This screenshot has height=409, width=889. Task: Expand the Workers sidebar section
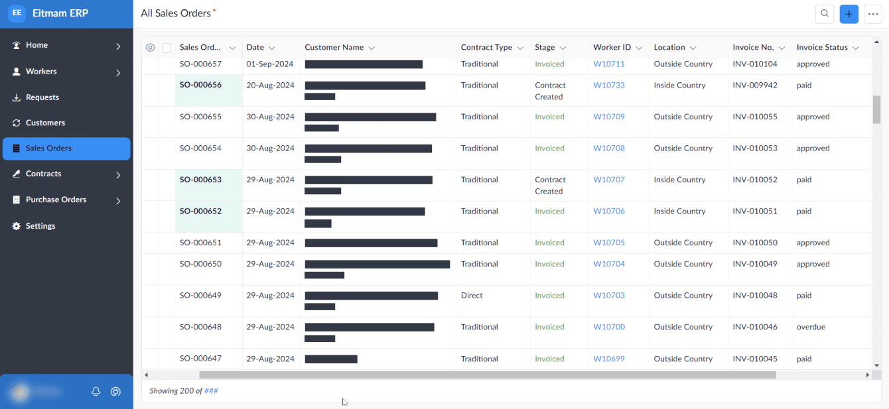(119, 71)
